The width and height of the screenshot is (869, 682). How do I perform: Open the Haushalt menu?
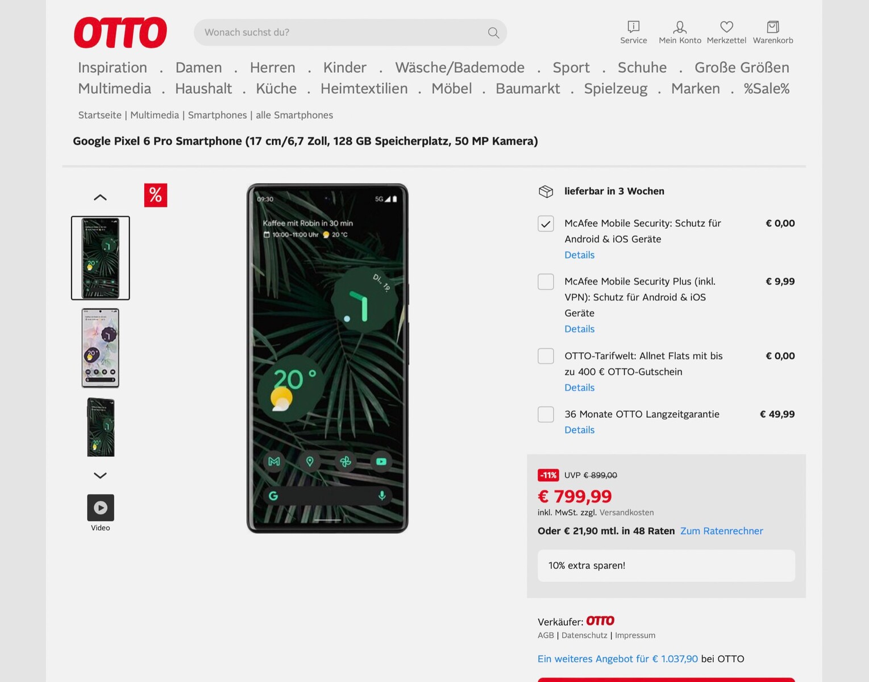click(203, 89)
